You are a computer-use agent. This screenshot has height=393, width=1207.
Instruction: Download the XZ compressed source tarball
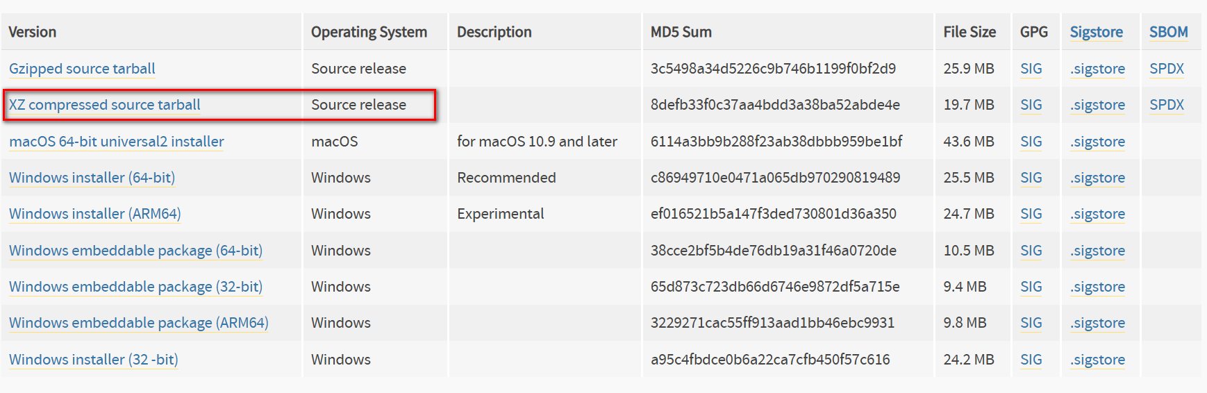[x=104, y=105]
